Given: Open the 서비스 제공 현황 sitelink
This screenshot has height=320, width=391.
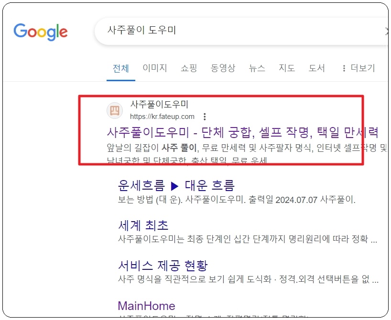Looking at the screenshot, I should pyautogui.click(x=163, y=266).
